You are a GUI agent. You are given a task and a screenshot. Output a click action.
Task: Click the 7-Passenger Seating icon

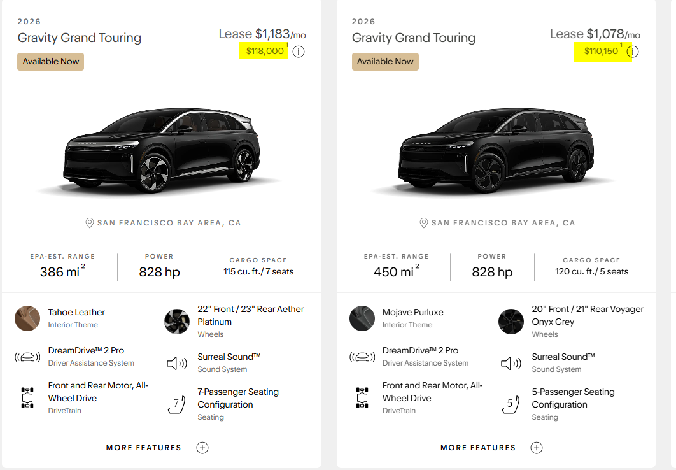176,404
